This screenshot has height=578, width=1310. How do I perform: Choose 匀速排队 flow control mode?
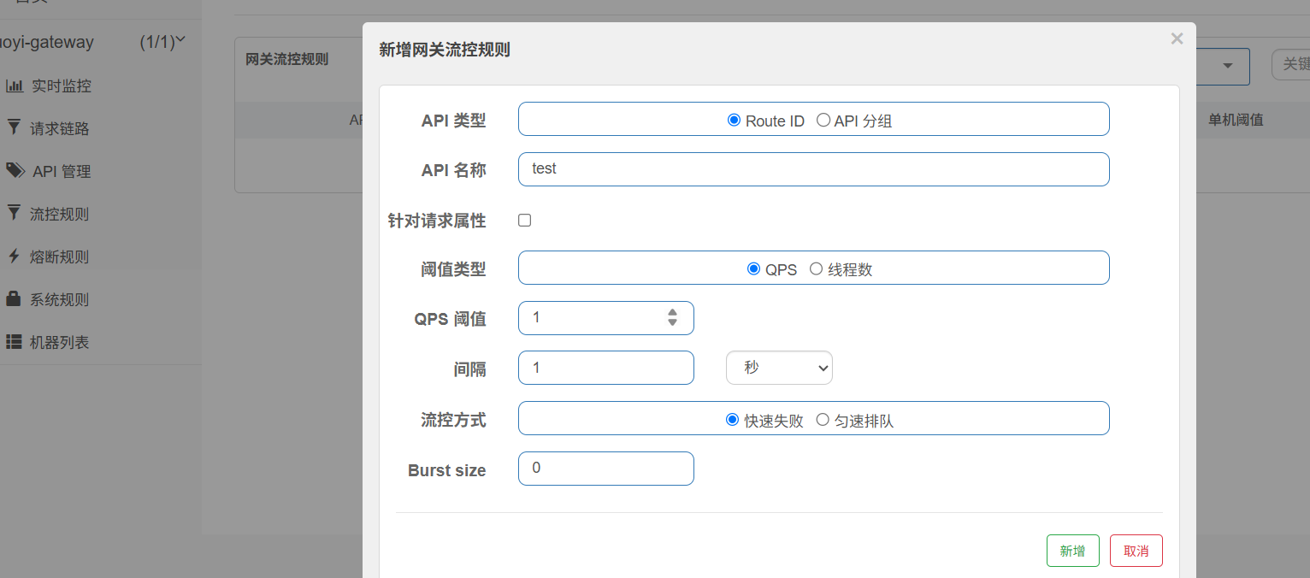(823, 420)
